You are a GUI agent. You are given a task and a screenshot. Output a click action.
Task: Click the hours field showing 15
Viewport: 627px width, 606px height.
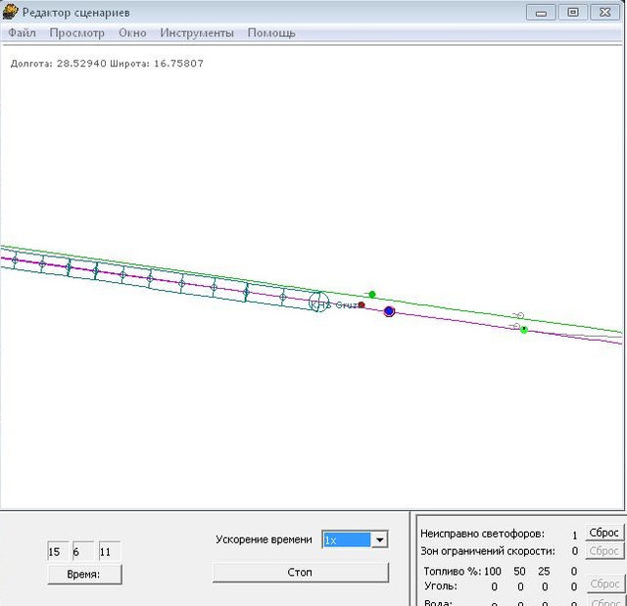click(x=58, y=552)
